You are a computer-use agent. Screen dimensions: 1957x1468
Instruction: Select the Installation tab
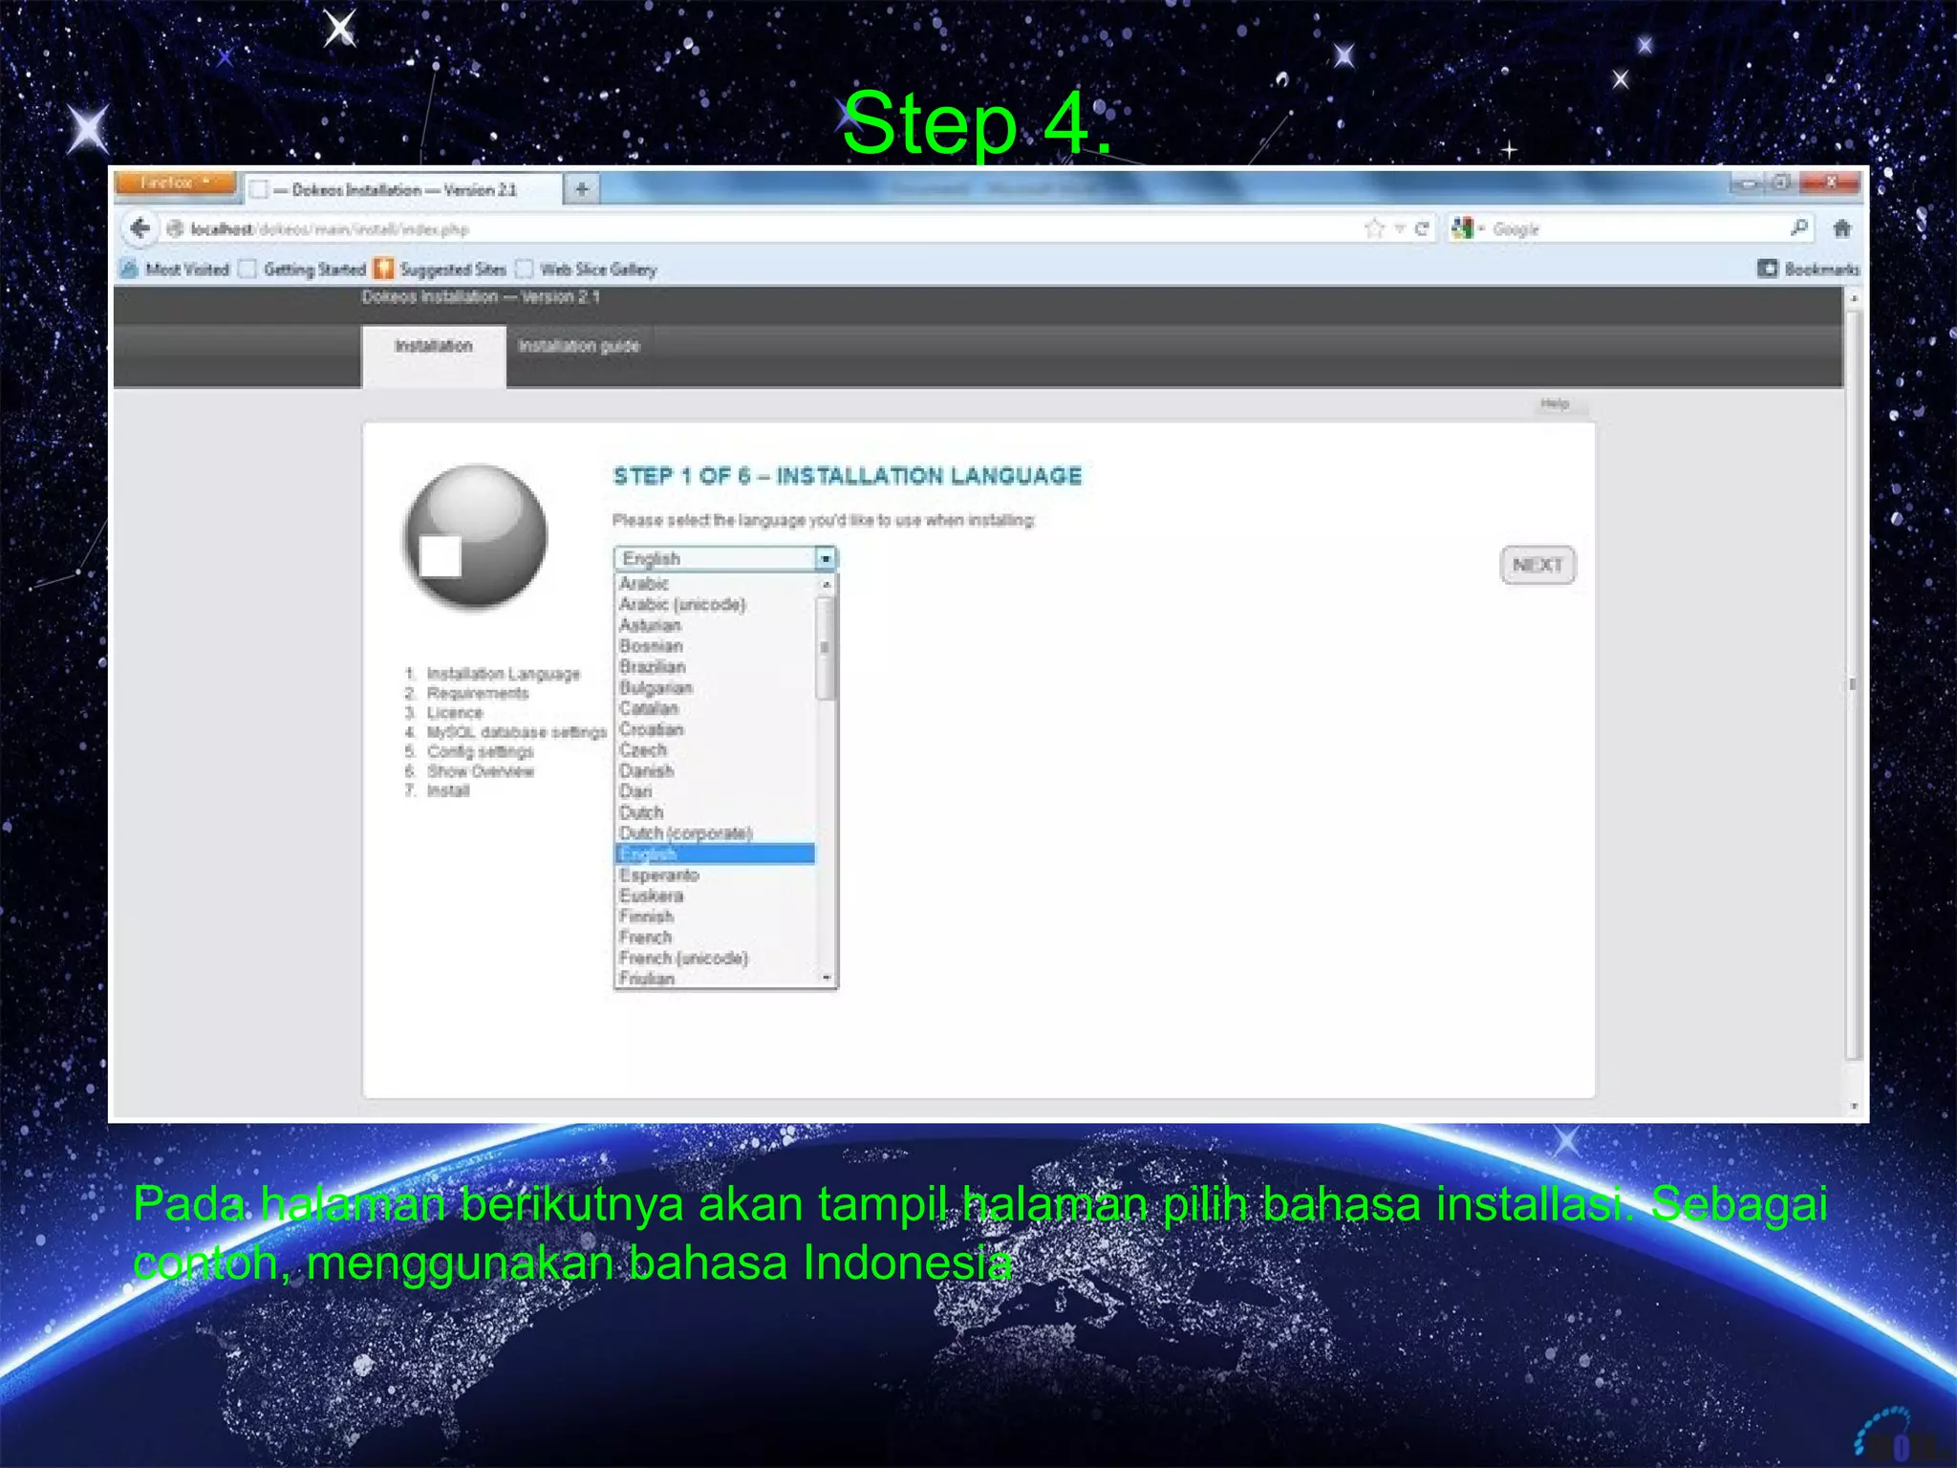pyautogui.click(x=433, y=346)
